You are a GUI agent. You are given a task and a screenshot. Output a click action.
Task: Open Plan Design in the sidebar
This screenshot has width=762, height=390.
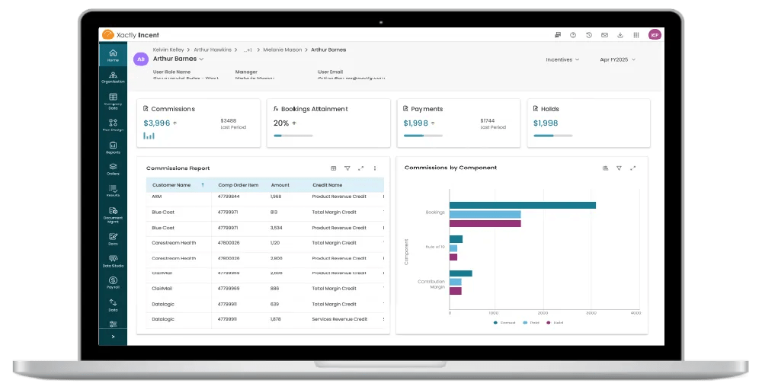[113, 125]
